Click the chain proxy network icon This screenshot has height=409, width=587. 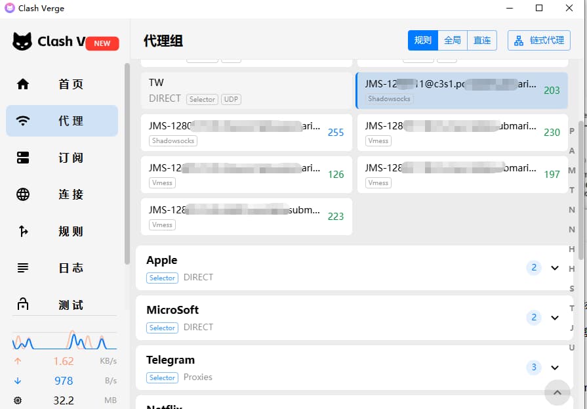pyautogui.click(x=519, y=41)
